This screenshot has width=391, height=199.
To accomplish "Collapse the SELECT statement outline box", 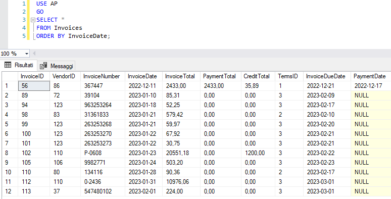I will (33, 20).
